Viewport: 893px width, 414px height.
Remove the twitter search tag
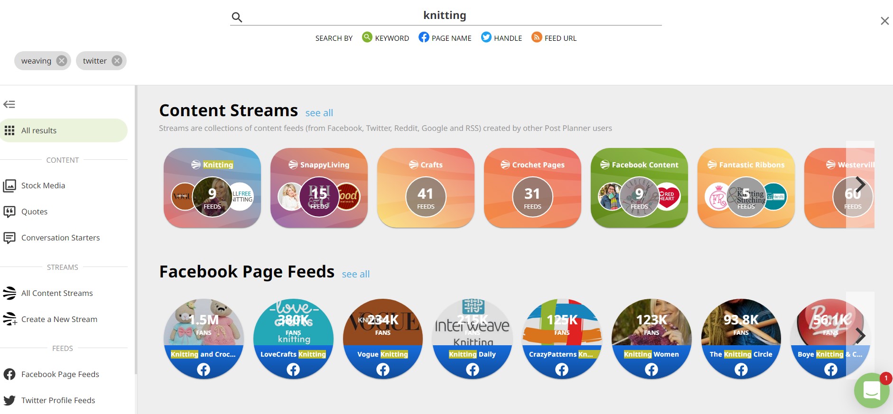click(117, 61)
